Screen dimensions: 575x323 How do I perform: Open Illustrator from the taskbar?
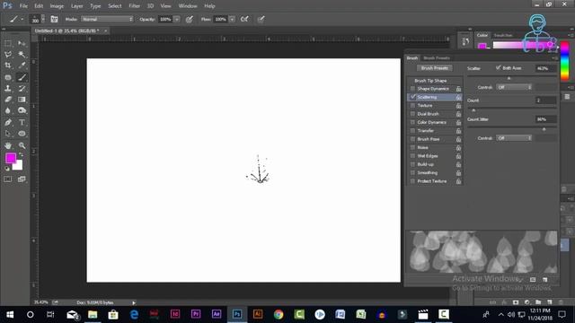coord(258,314)
